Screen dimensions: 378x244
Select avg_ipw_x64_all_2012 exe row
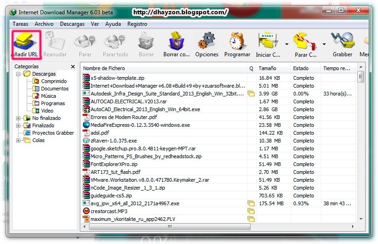(x=219, y=203)
